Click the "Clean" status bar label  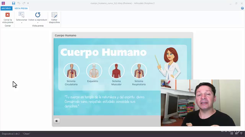click(26, 134)
